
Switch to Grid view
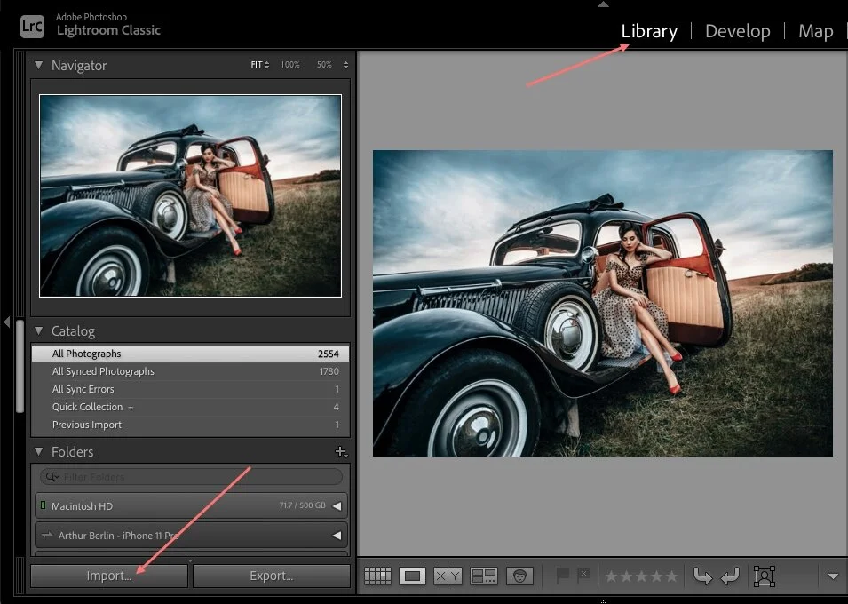click(x=377, y=576)
